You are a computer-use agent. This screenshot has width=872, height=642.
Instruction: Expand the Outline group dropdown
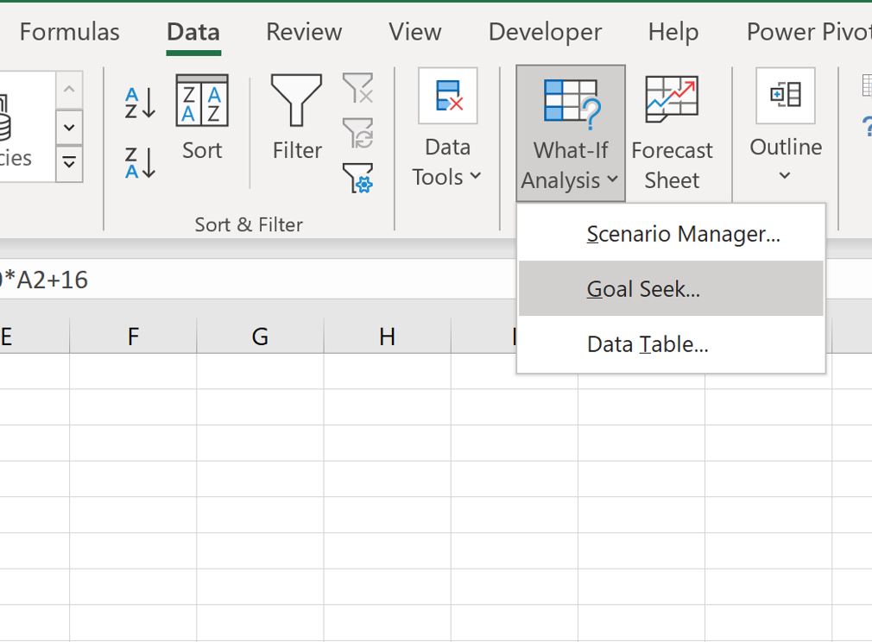(786, 128)
